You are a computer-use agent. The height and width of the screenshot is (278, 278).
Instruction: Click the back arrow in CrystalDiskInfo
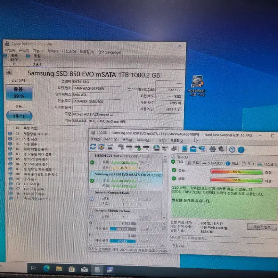coord(8,72)
